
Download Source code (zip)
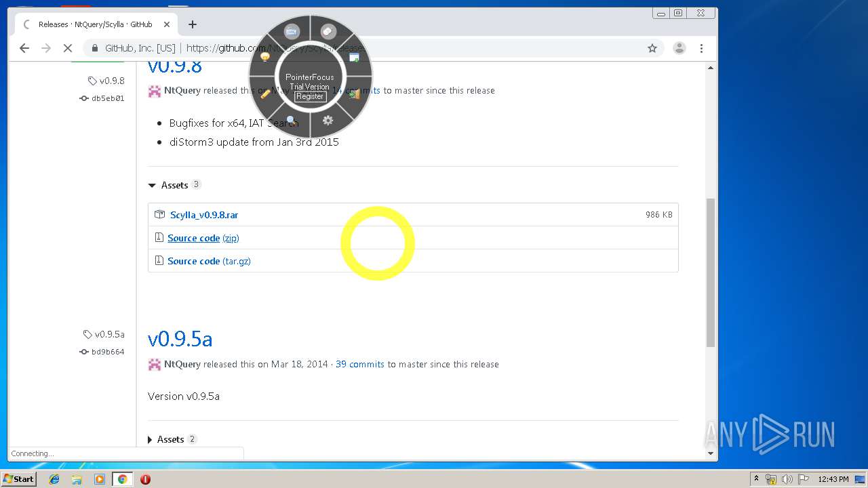(203, 238)
